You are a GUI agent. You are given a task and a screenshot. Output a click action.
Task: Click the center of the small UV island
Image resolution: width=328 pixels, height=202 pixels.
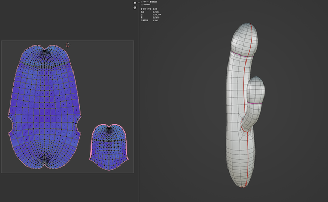tap(109, 147)
